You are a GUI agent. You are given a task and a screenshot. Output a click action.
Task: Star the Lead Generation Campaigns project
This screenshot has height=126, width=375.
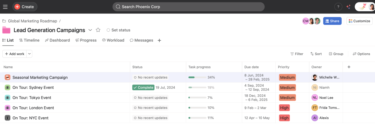click(98, 30)
